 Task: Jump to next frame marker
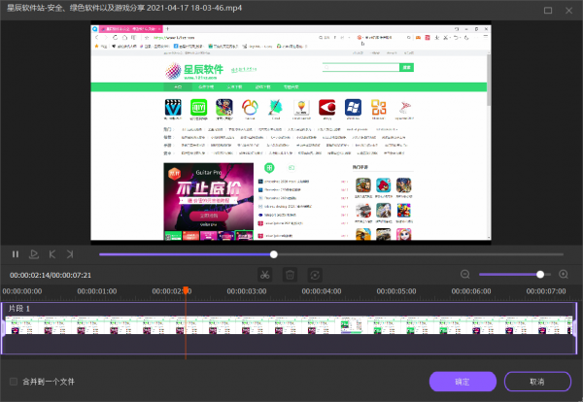pyautogui.click(x=70, y=254)
